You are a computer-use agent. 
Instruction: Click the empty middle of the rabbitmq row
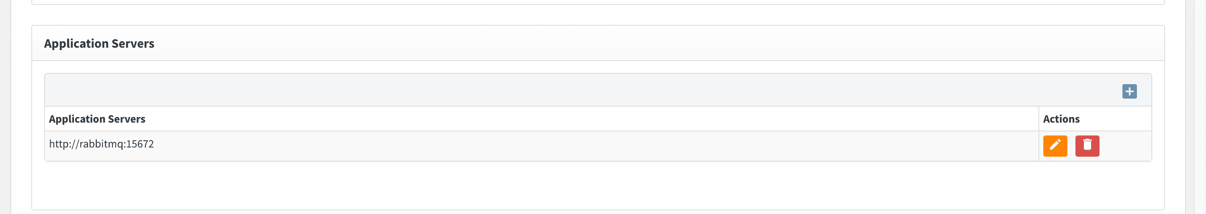(562, 146)
